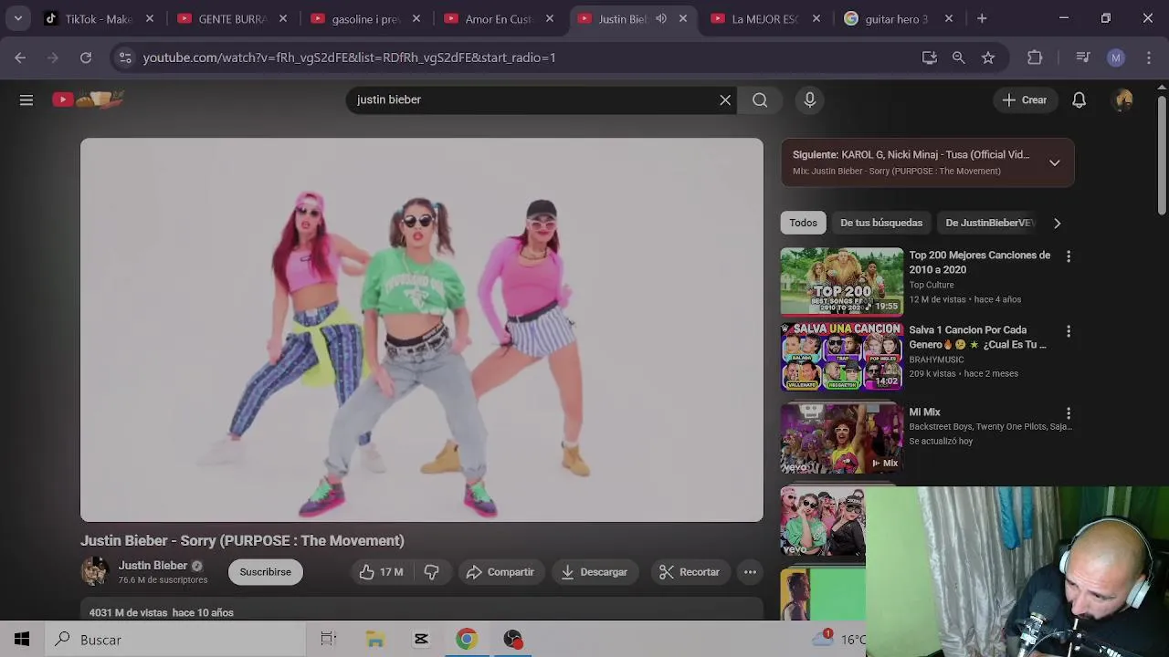Select the De JustinBieberVEVO chip
Image resolution: width=1169 pixels, height=657 pixels.
coord(989,223)
